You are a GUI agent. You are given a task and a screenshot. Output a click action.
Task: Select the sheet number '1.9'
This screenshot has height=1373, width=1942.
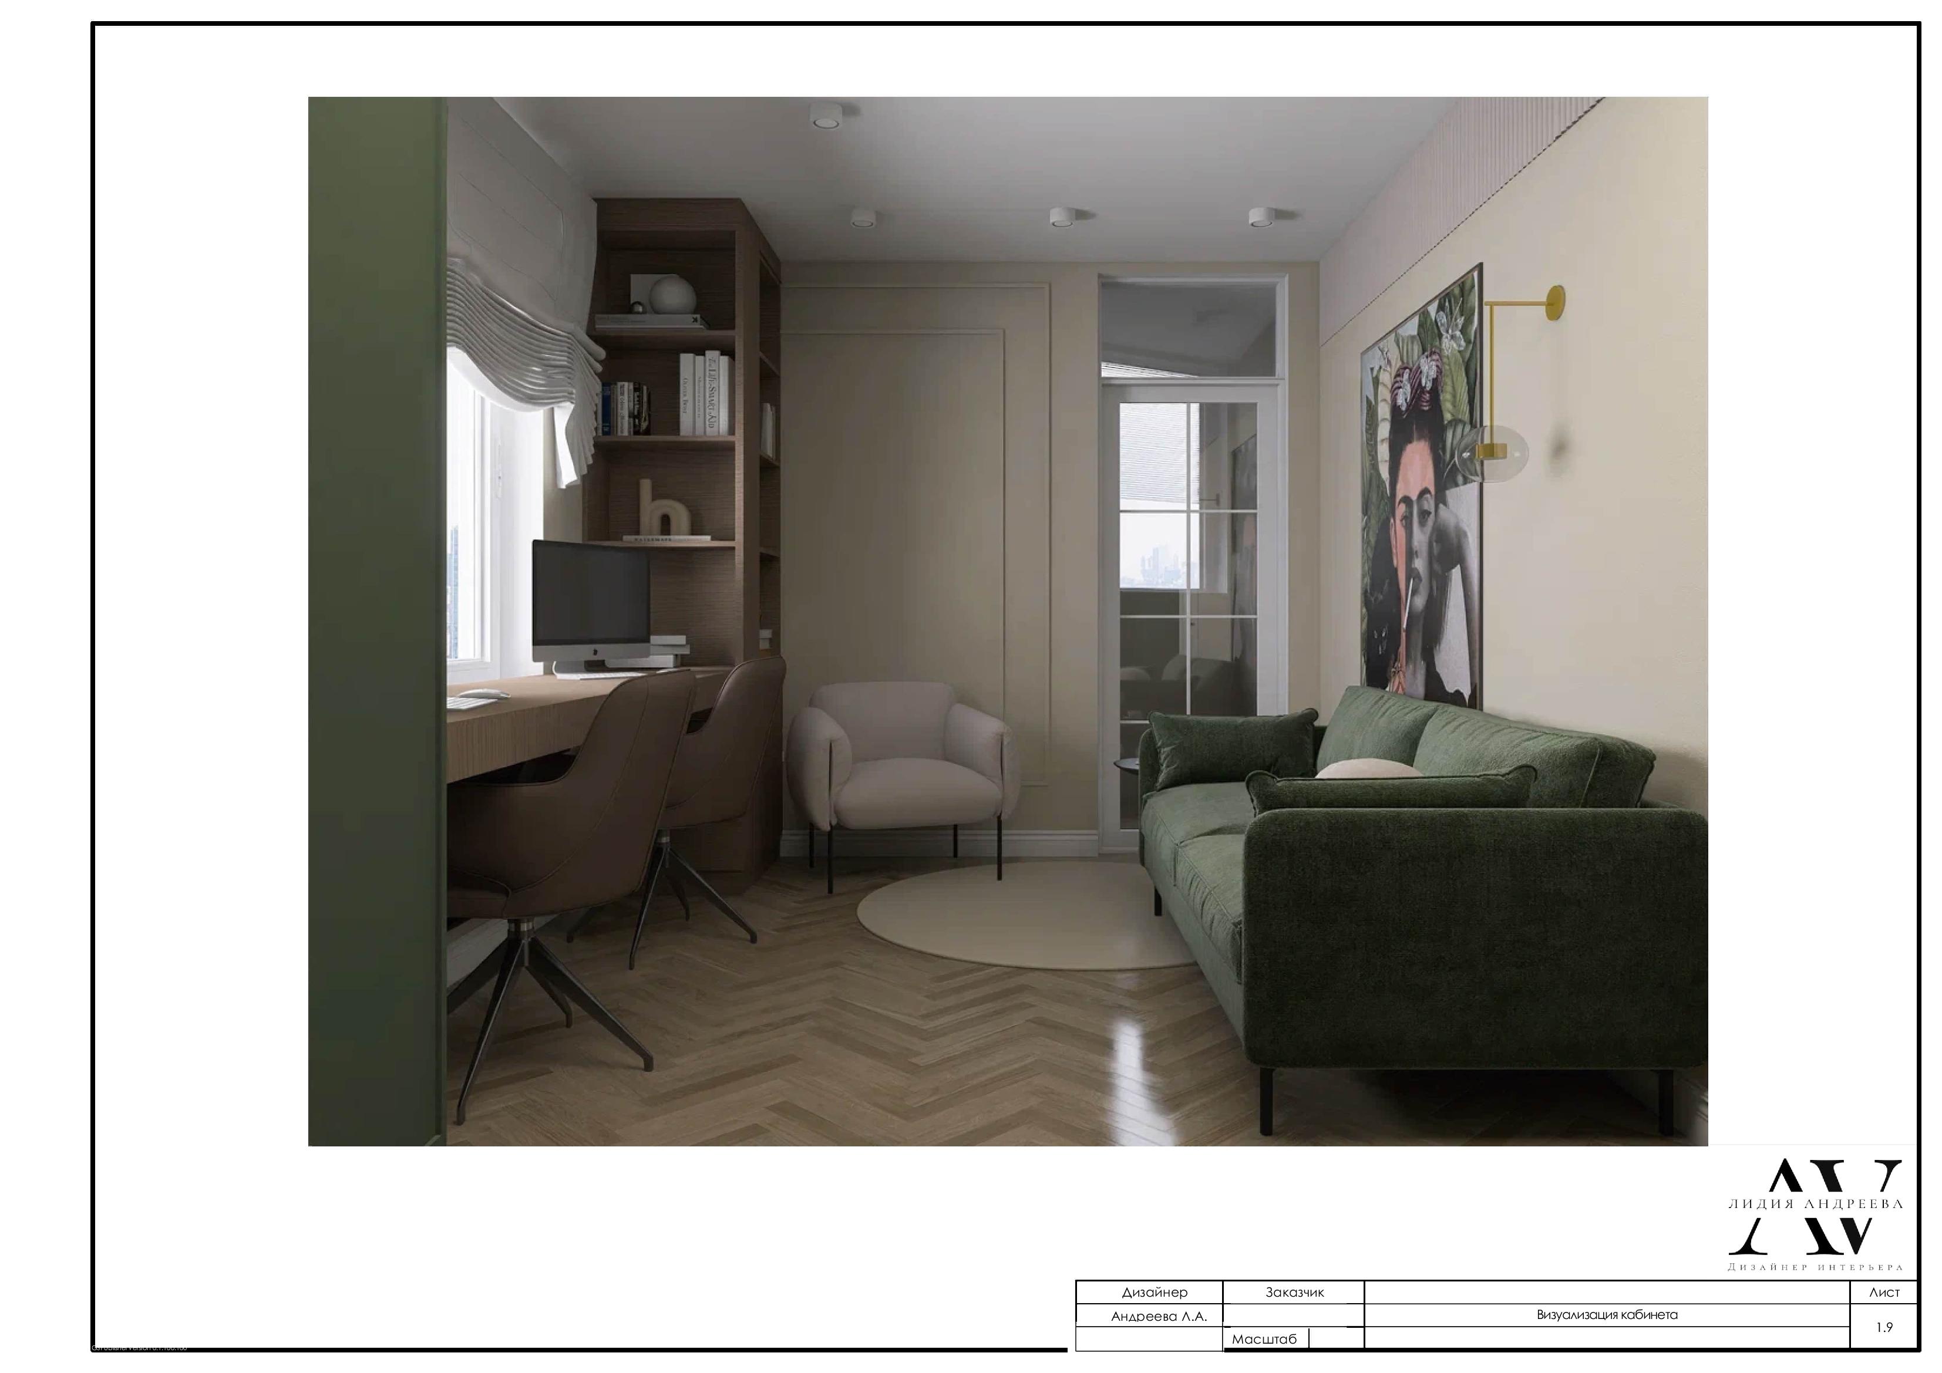click(1884, 1327)
